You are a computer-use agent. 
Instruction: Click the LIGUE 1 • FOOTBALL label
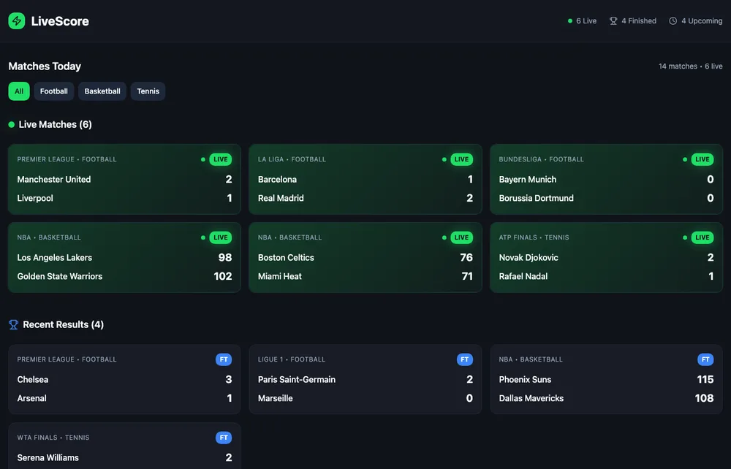click(x=292, y=359)
